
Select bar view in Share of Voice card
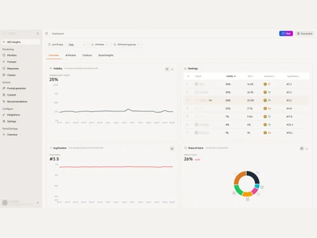point(307,149)
